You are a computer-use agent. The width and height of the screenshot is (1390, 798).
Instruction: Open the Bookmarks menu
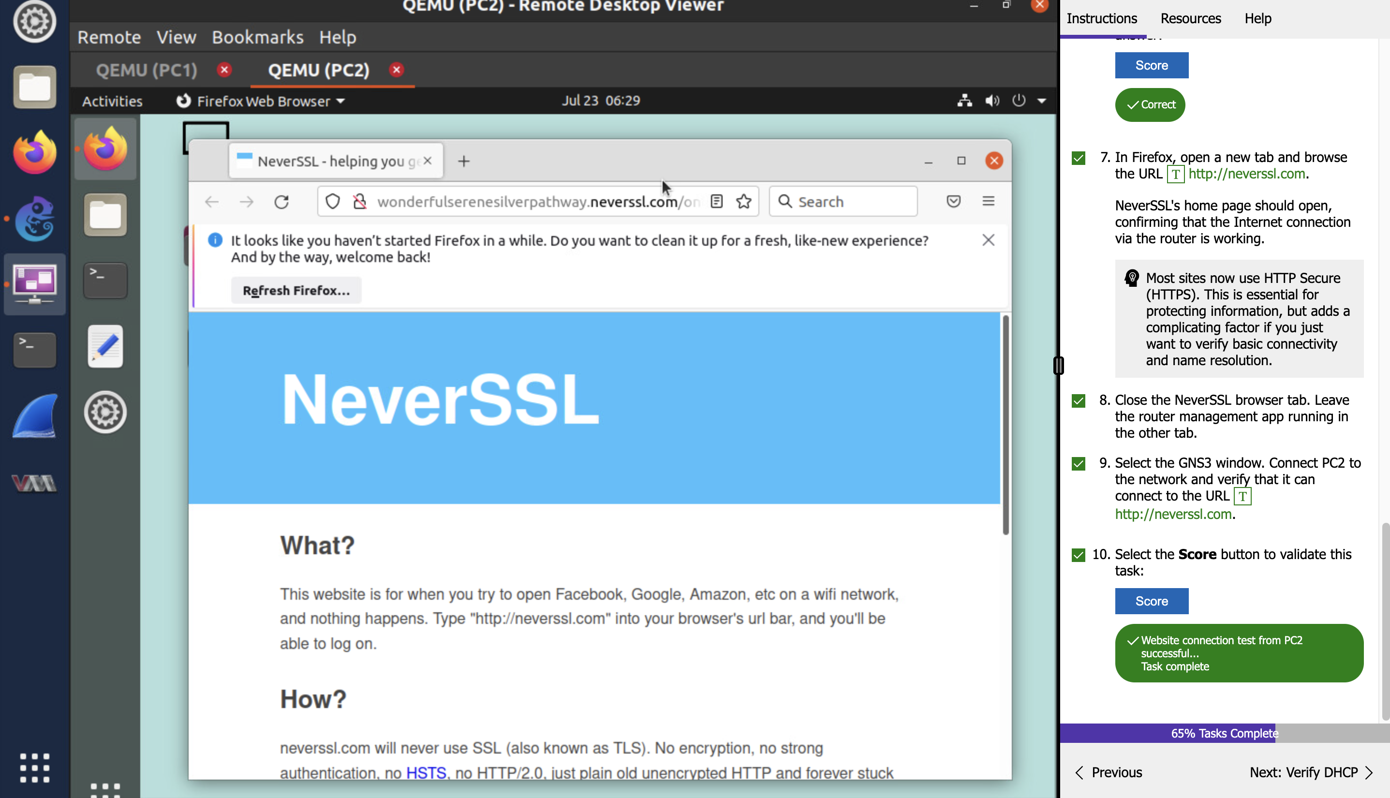pos(258,37)
